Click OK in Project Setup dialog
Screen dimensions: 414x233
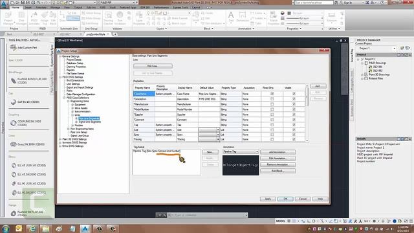[x=285, y=199]
